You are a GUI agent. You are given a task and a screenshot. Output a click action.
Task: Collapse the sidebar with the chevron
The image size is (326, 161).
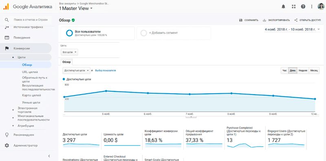coord(49,156)
